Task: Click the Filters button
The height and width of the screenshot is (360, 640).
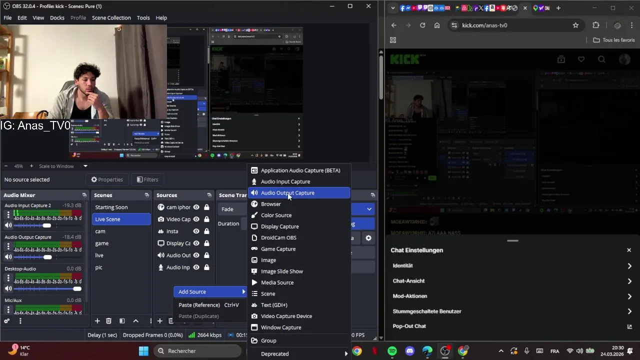Action: [147, 179]
